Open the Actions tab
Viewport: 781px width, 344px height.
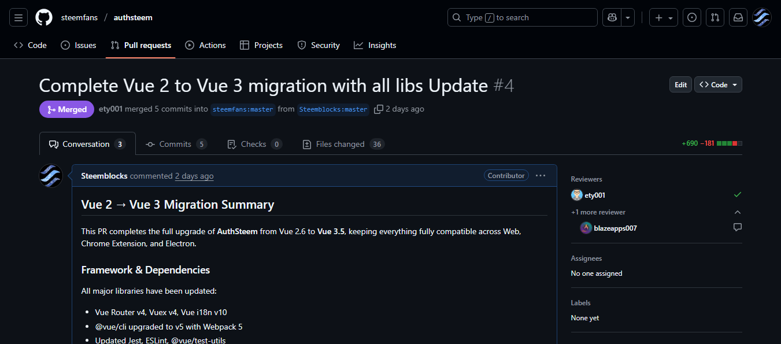point(206,45)
